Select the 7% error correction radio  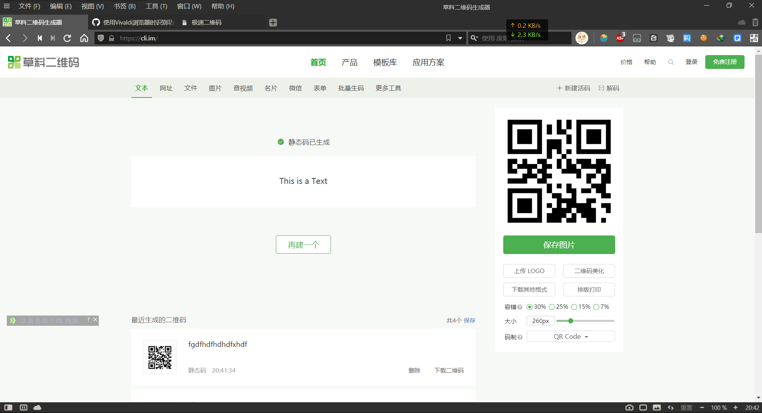(596, 307)
